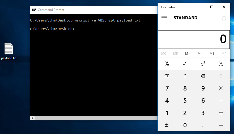This screenshot has width=234, height=134.
Task: Click the x squared key
Action: pyautogui.click(x=203, y=64)
